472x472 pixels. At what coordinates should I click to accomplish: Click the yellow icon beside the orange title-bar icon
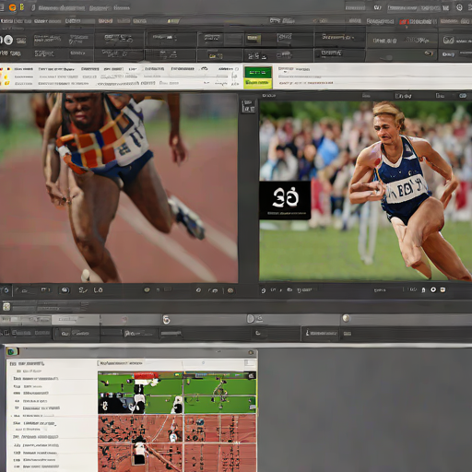pyautogui.click(x=22, y=6)
